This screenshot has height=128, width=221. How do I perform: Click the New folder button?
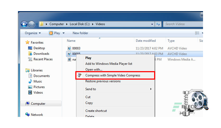[80, 33]
